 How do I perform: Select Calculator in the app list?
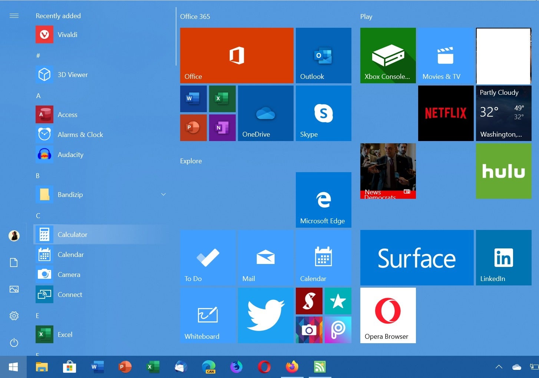pyautogui.click(x=72, y=234)
